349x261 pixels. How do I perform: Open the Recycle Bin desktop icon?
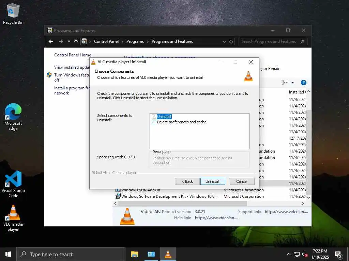pos(13,14)
